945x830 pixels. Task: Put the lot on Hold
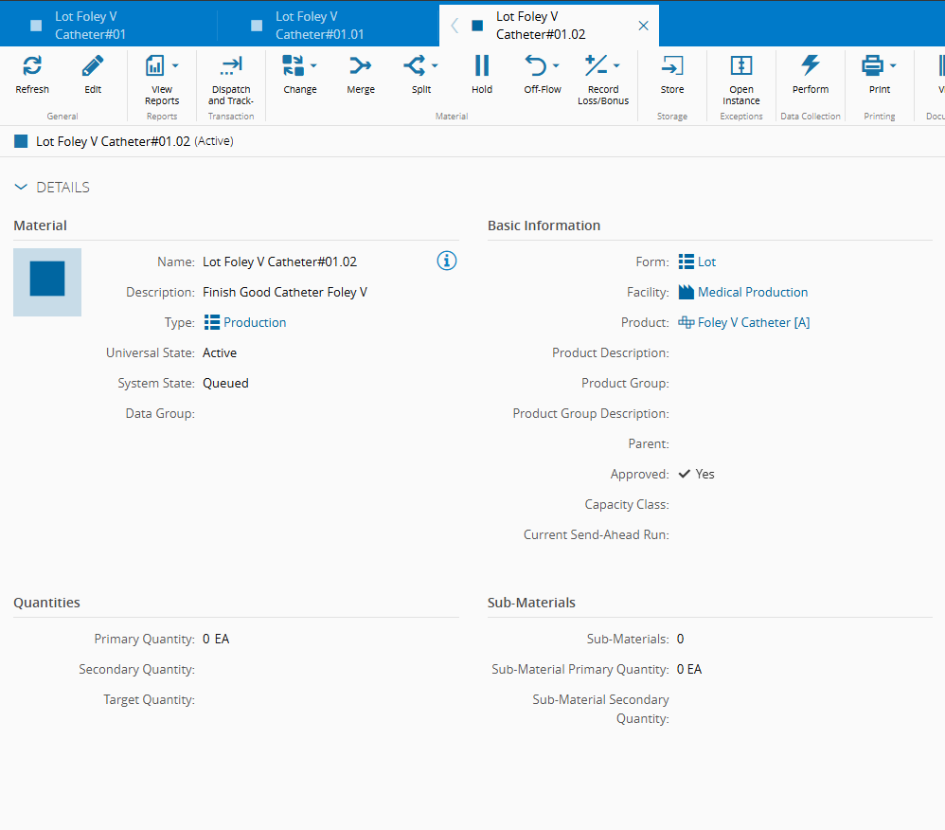point(482,66)
